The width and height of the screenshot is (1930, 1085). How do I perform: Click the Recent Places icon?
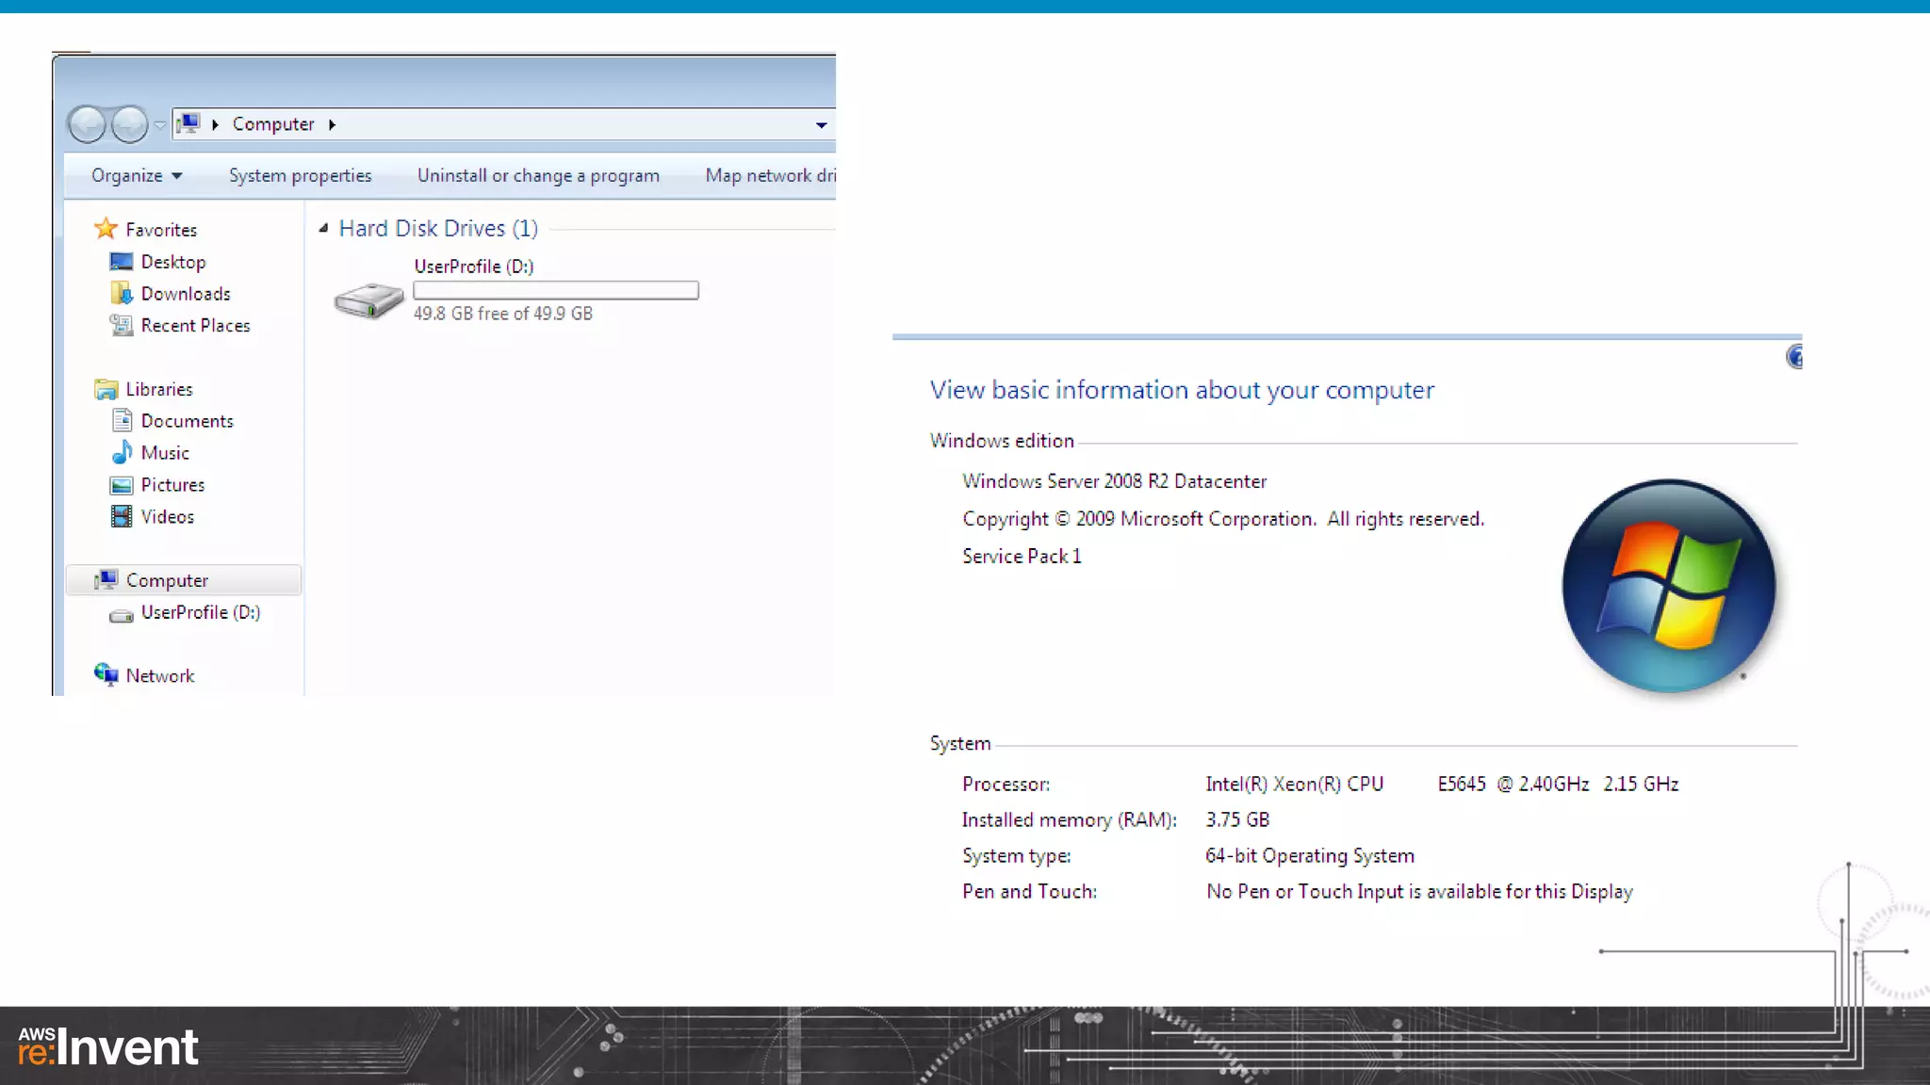[121, 326]
